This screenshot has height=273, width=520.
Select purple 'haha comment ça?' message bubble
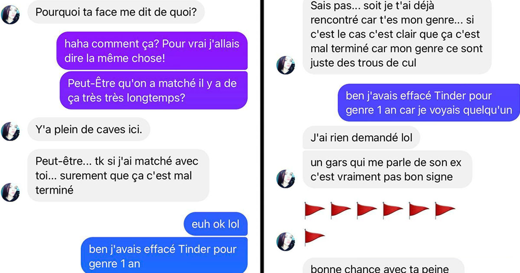[152, 51]
